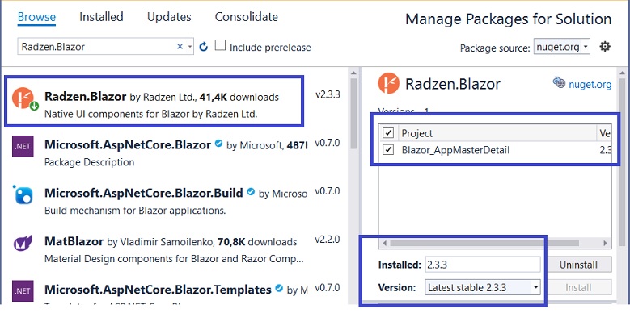This screenshot has width=630, height=330.
Task: Open package source settings gear
Action: (605, 47)
